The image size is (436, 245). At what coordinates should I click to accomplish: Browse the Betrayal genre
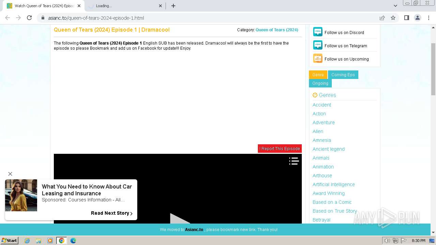(x=321, y=220)
